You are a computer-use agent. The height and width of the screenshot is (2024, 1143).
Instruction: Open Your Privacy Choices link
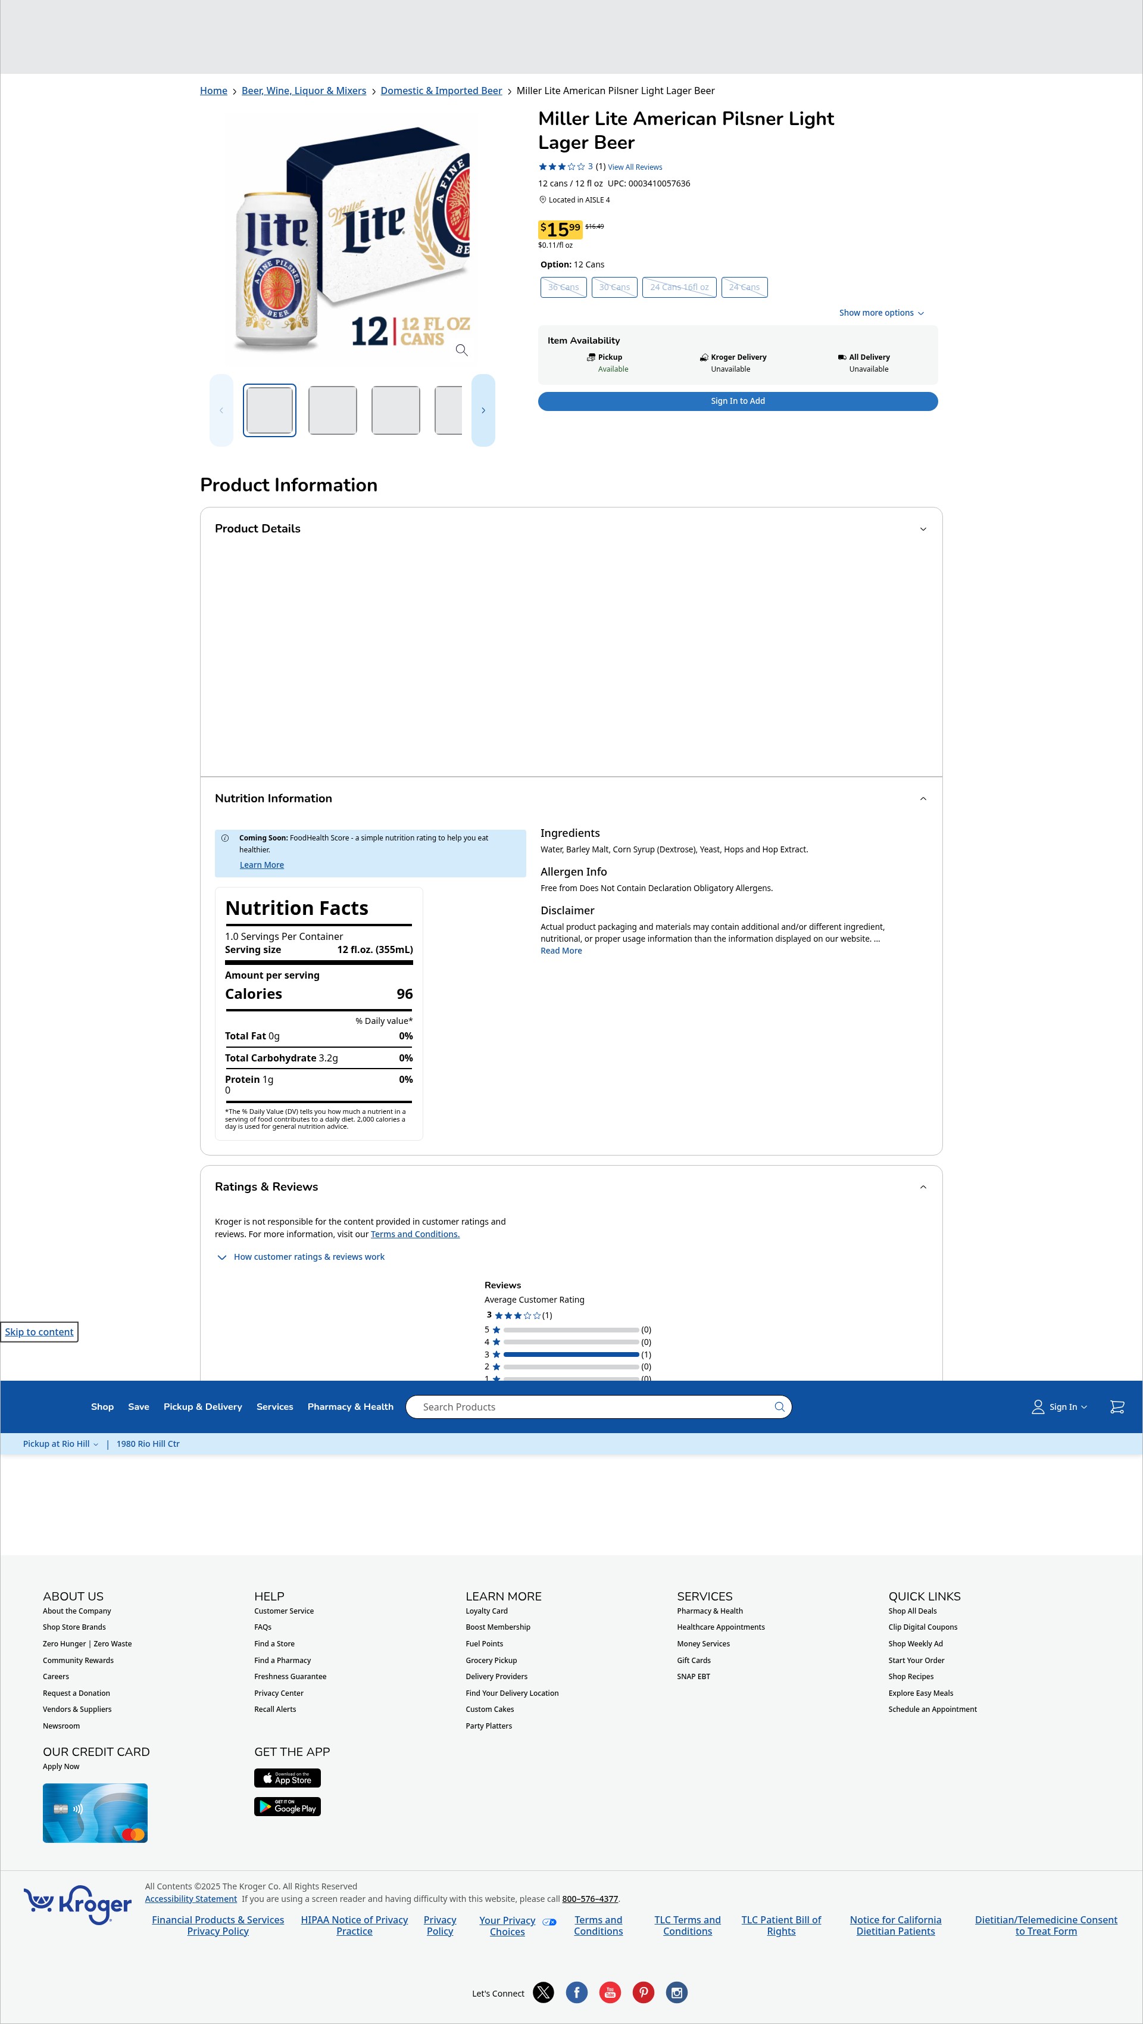click(507, 1926)
